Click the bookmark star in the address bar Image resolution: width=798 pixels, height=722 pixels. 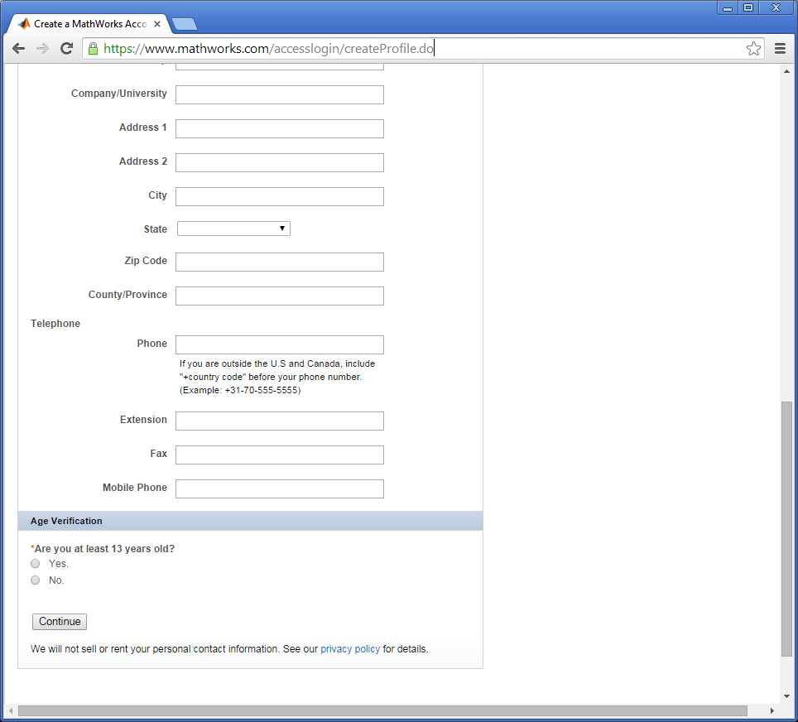click(753, 48)
